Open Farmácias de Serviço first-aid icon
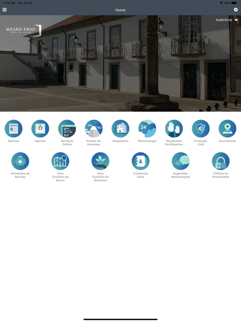This screenshot has width=241, height=322. point(20,161)
